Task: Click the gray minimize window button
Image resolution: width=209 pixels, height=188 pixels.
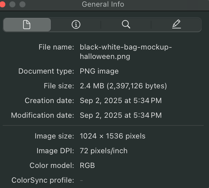Action: 13,4
